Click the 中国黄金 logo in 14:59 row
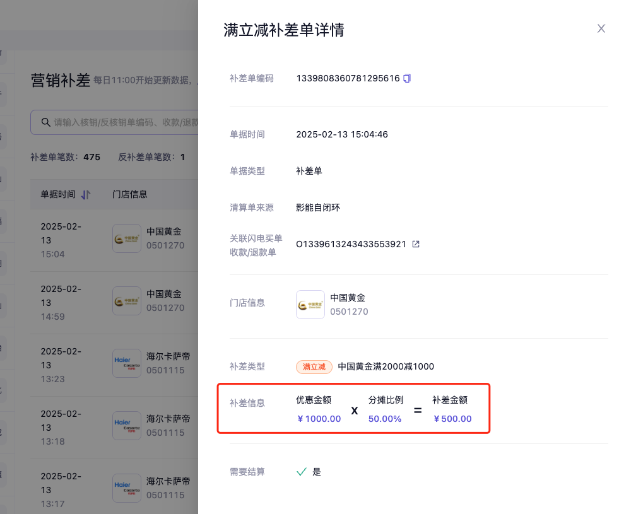631x514 pixels. coord(127,301)
